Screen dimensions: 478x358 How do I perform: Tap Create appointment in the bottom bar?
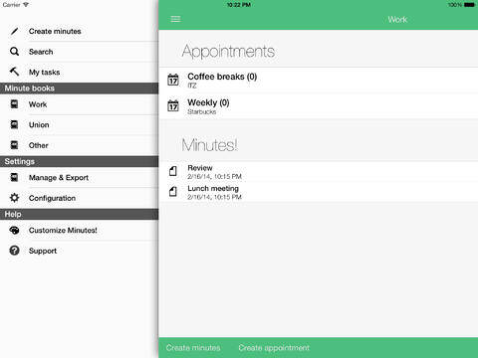[x=274, y=348]
